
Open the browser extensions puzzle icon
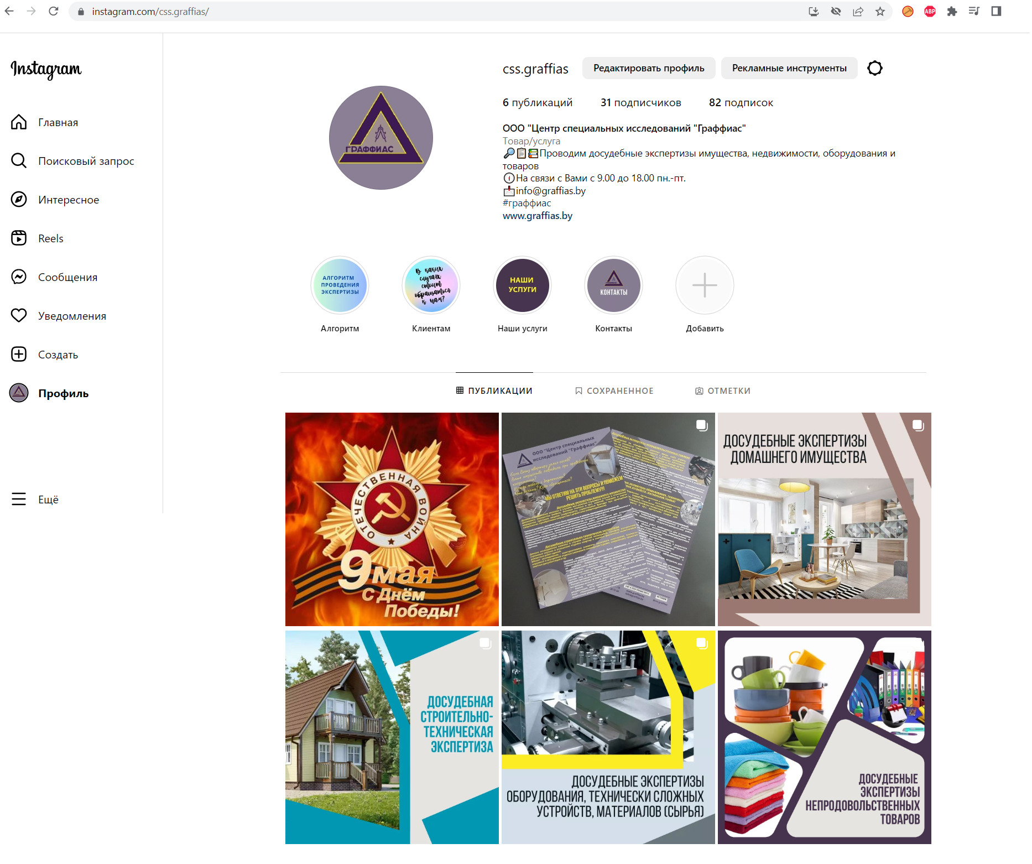tap(952, 11)
